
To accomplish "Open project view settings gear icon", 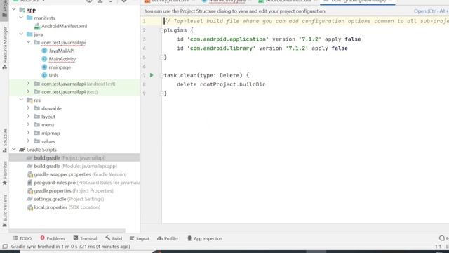I will coord(124,1).
